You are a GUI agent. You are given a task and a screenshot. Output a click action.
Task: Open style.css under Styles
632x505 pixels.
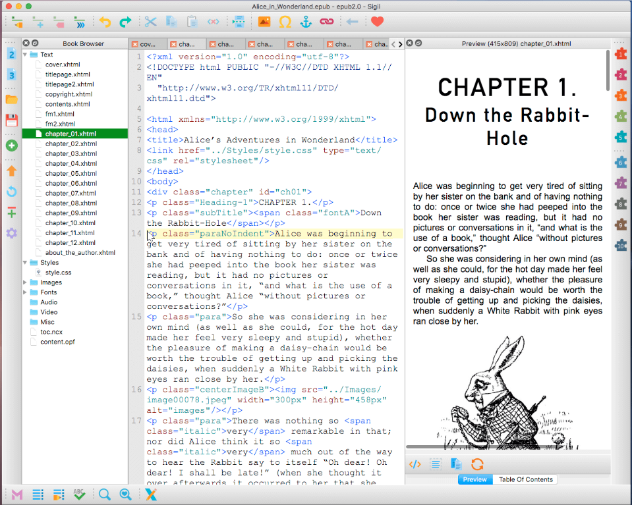click(58, 273)
